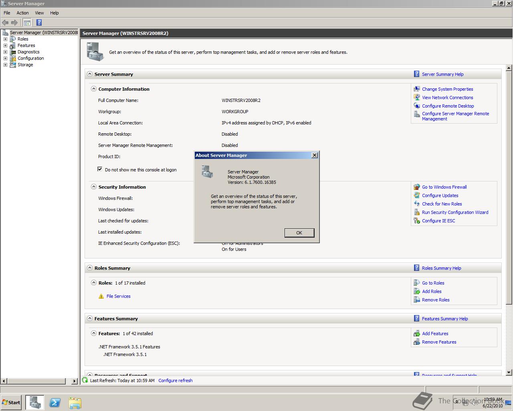This screenshot has height=411, width=513.
Task: Click the Back arrow toolbar icon
Action: click(5, 22)
